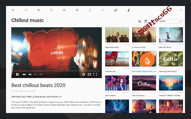
Task: Open the LATEST sort dropdown
Action: pyautogui.click(x=170, y=21)
